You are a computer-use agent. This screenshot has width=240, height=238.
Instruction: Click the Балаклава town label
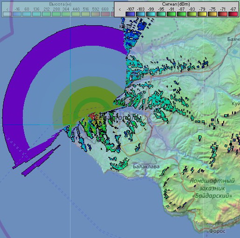point(146,167)
